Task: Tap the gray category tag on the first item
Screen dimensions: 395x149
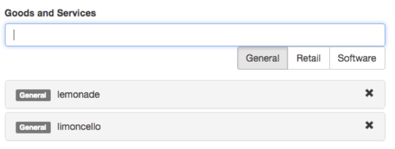Action: [x=33, y=95]
